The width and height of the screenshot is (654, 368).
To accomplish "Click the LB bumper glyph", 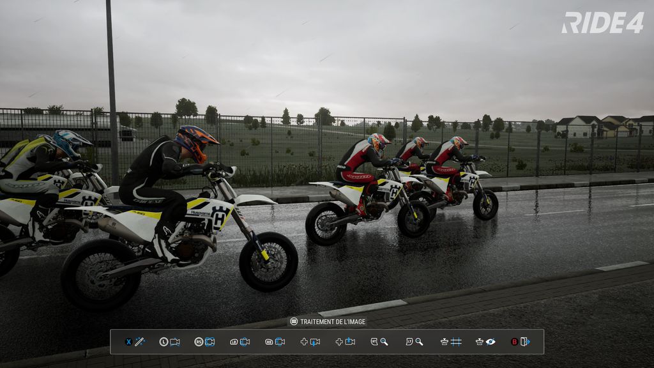I will [234, 342].
